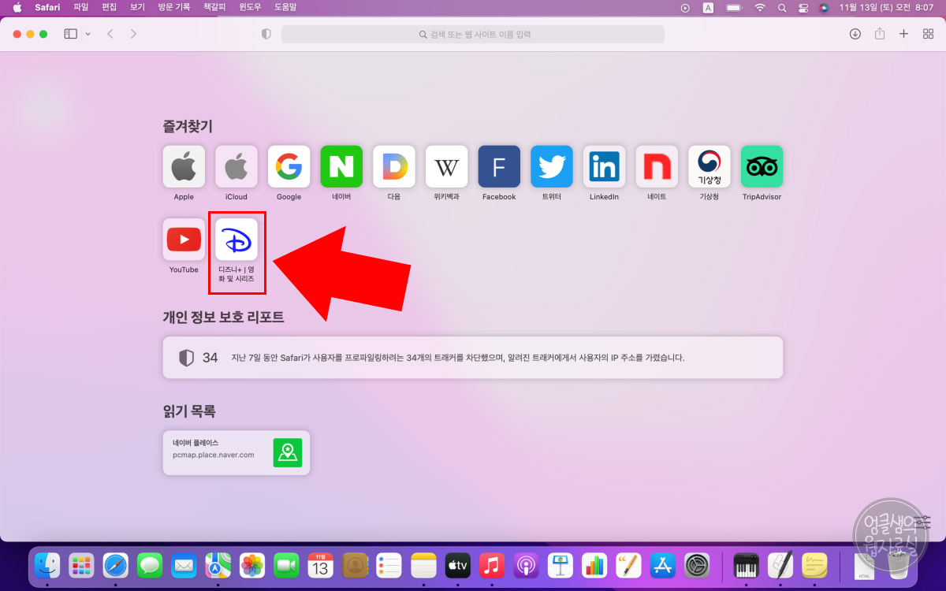The height and width of the screenshot is (591, 946).
Task: Open App Store from the Dock
Action: [662, 565]
